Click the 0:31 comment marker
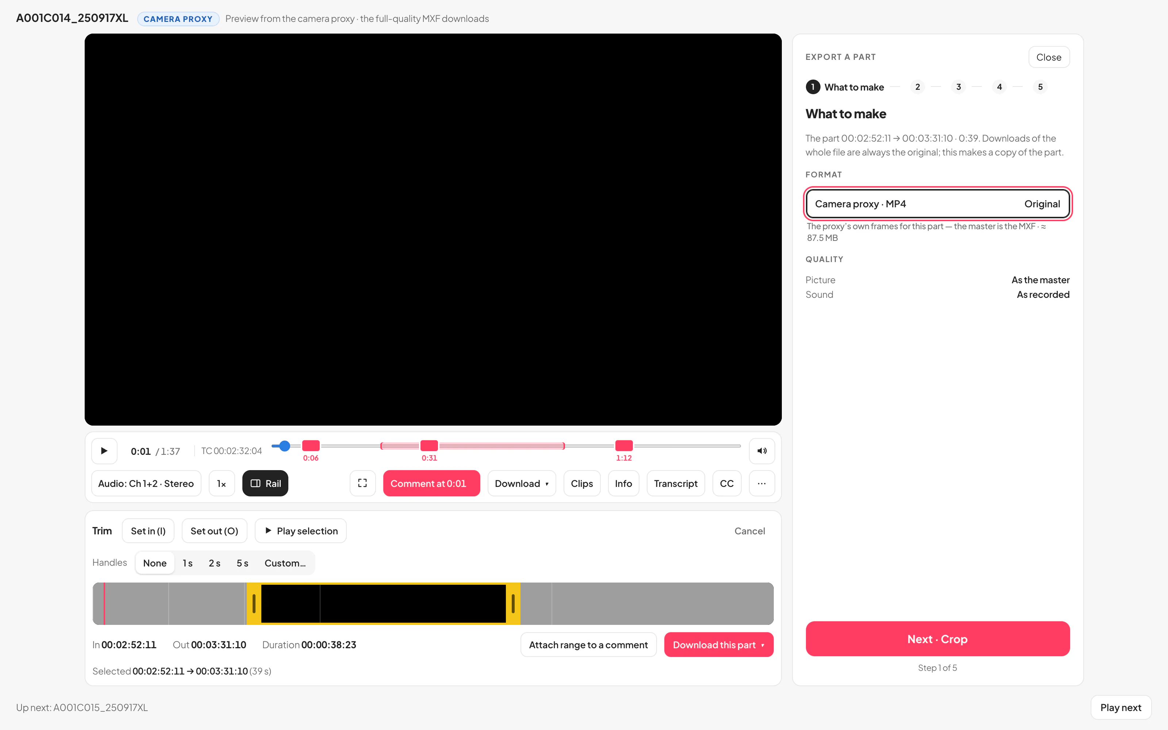Screen dimensions: 1168x730 click(x=429, y=446)
